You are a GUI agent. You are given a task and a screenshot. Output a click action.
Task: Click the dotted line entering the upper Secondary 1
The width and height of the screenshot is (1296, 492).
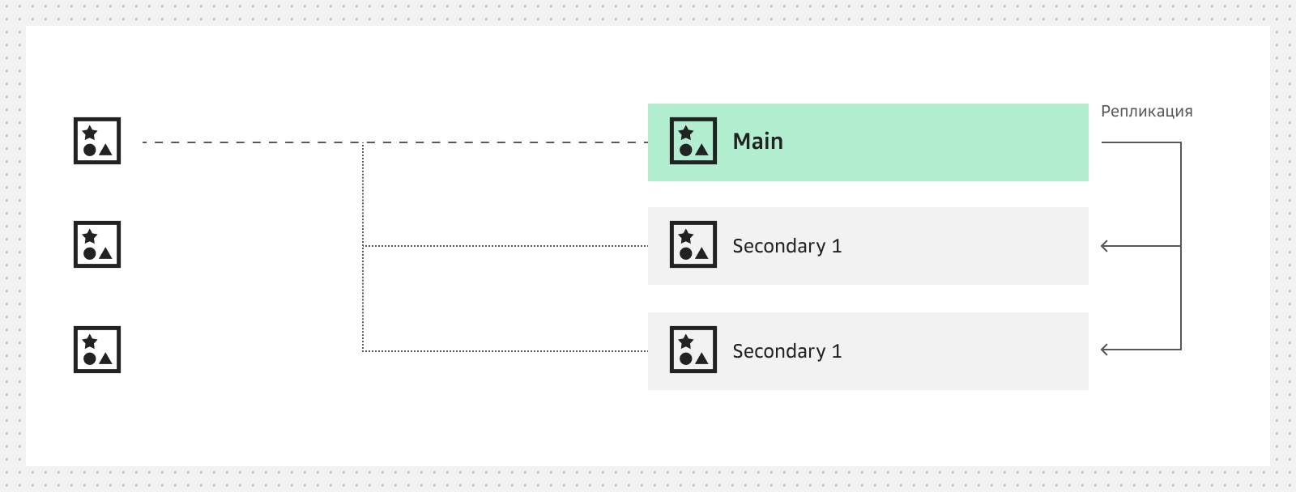click(502, 246)
